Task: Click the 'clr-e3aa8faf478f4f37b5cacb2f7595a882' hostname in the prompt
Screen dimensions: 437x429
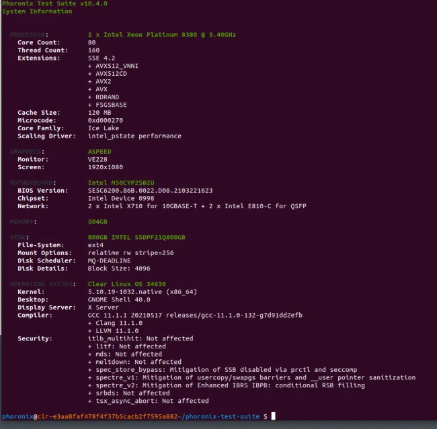Action: coord(108,417)
